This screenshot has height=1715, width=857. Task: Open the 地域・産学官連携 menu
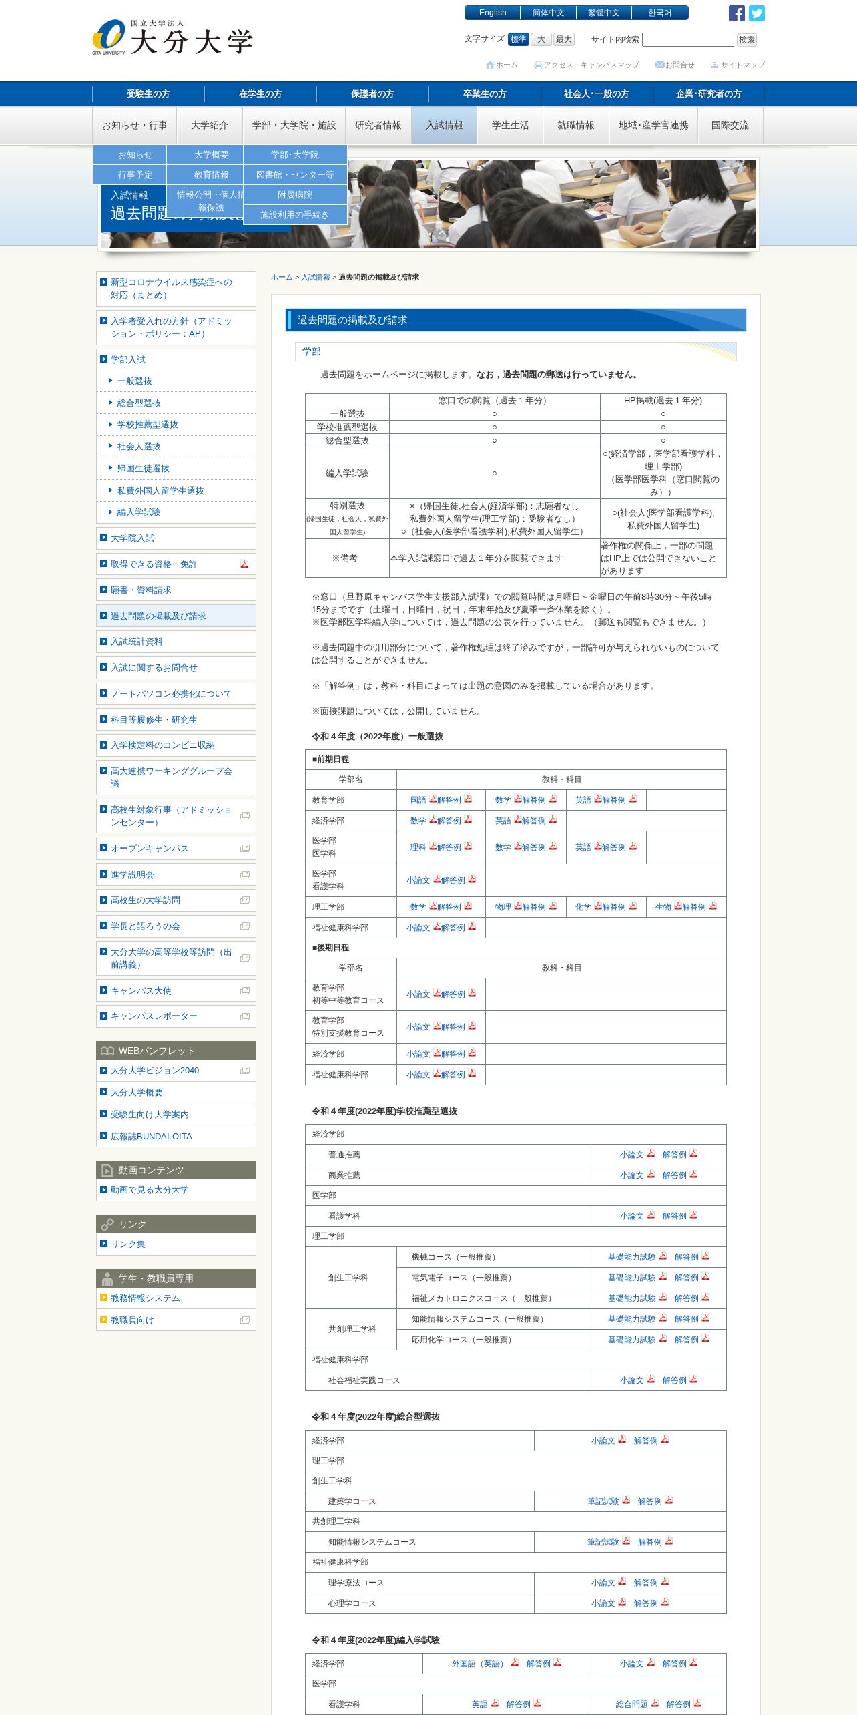coord(653,126)
